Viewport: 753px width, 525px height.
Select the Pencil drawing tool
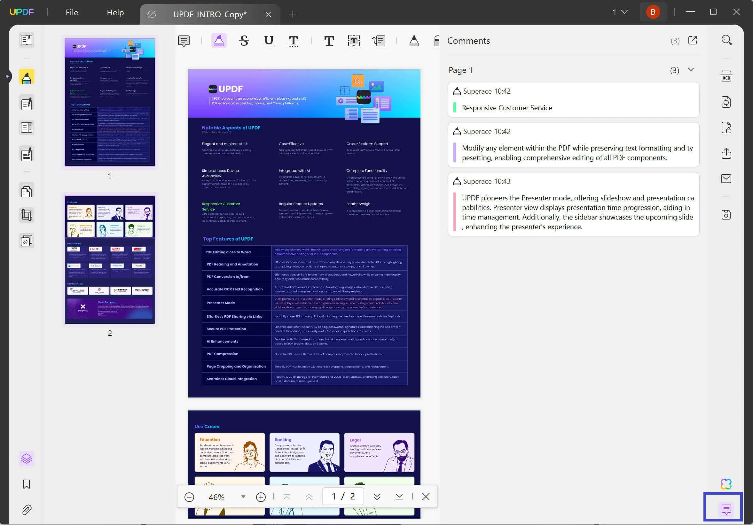click(x=414, y=41)
